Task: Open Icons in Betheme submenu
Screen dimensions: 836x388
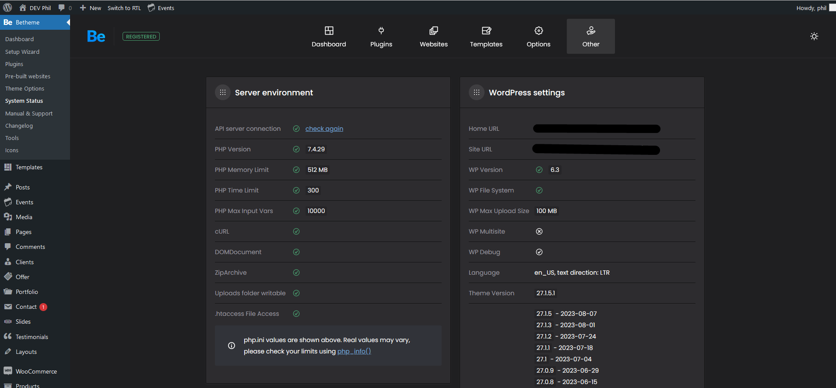Action: [x=12, y=150]
